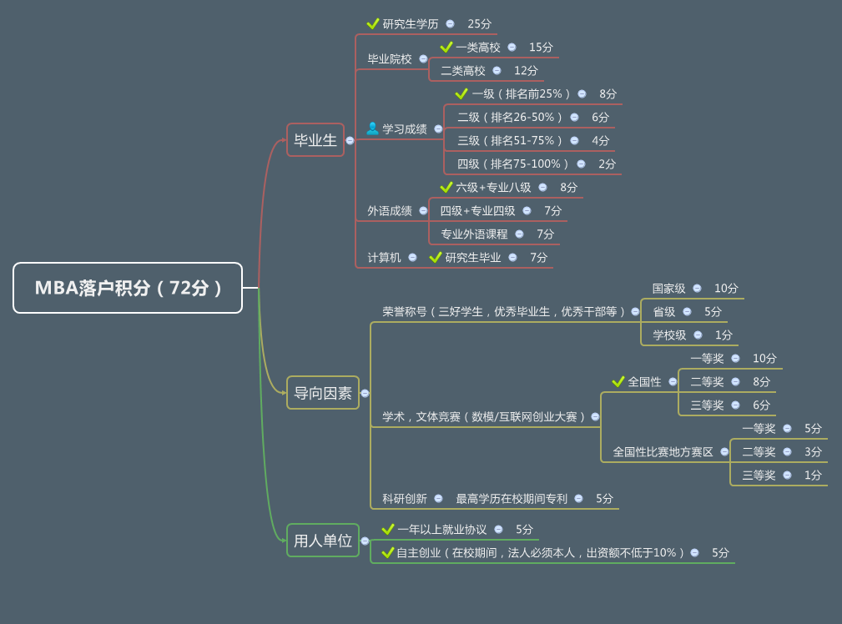Viewport: 842px width, 624px height.
Task: Click the 25分 score text
Action: (x=480, y=23)
